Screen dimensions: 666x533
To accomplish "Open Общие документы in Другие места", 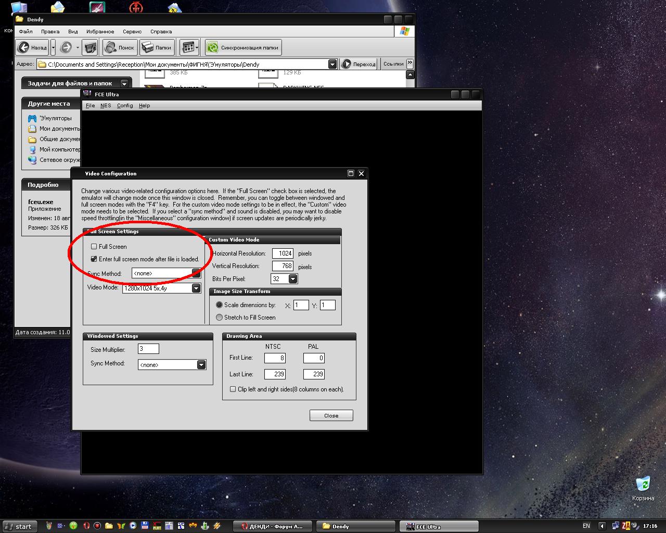I will tap(54, 139).
